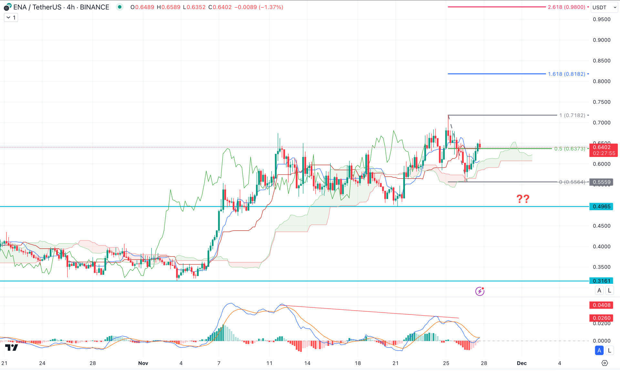Image resolution: width=620 pixels, height=371 pixels.
Task: Toggle auto scale A on price pane
Action: click(x=599, y=290)
